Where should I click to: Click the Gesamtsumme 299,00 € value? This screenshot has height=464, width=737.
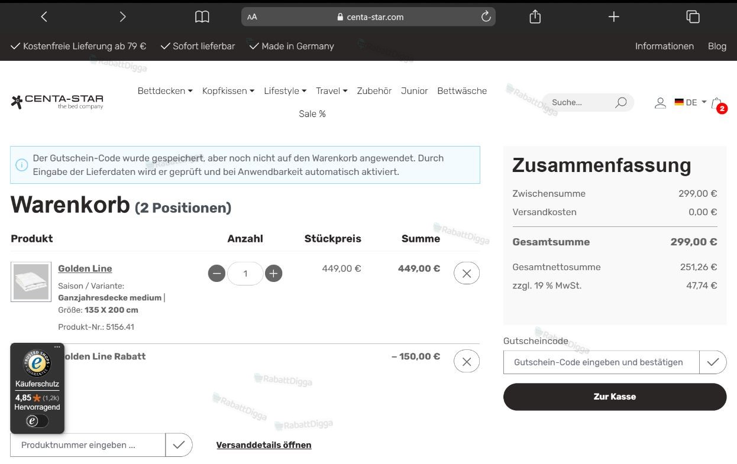[693, 242]
